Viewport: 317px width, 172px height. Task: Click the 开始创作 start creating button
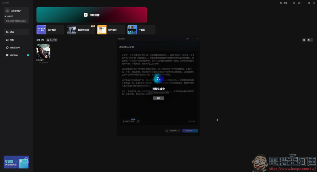92,15
